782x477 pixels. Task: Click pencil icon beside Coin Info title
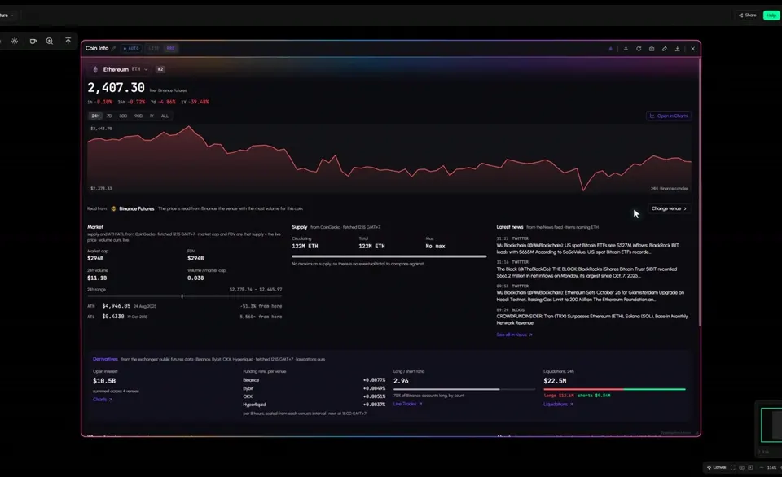pyautogui.click(x=114, y=48)
